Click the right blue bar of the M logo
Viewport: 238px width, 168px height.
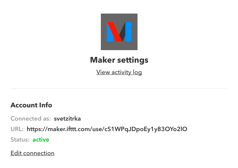[128, 32]
